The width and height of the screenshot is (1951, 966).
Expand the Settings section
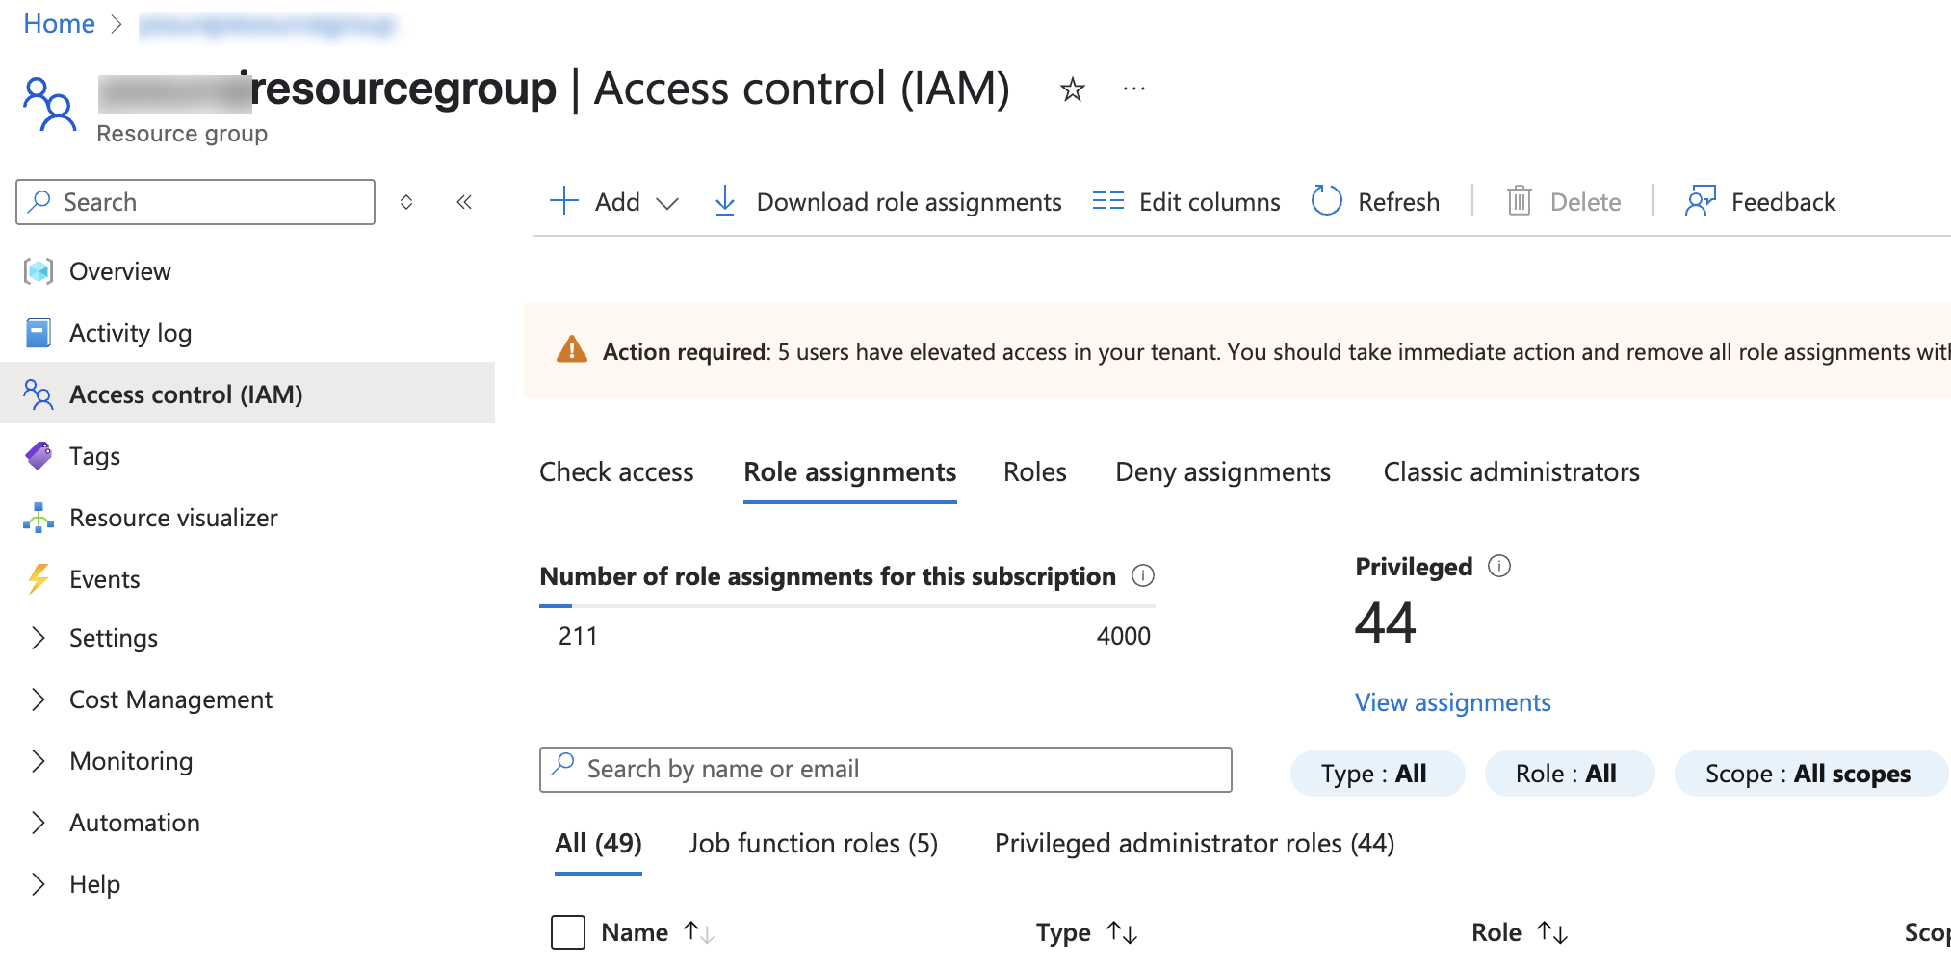[x=39, y=638]
